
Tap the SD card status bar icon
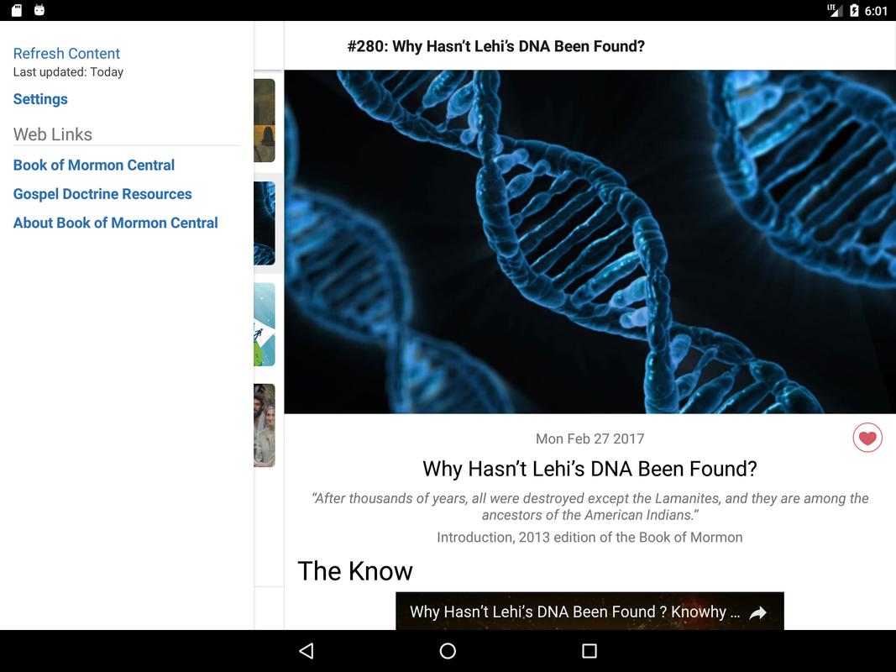(x=17, y=10)
